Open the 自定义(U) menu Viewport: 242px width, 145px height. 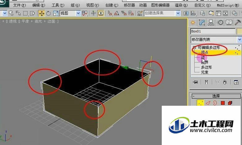click(202, 5)
